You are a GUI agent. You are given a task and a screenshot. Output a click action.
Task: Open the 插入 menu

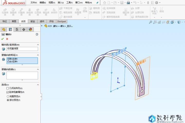click(61, 3)
